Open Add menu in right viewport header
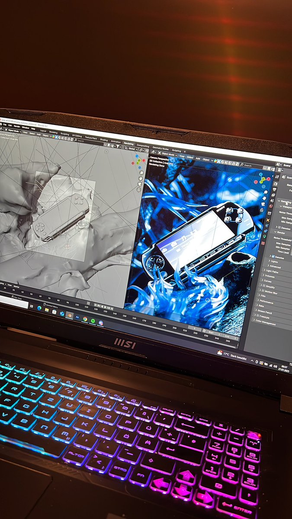Image resolution: width=292 pixels, height=519 pixels. 198,158
